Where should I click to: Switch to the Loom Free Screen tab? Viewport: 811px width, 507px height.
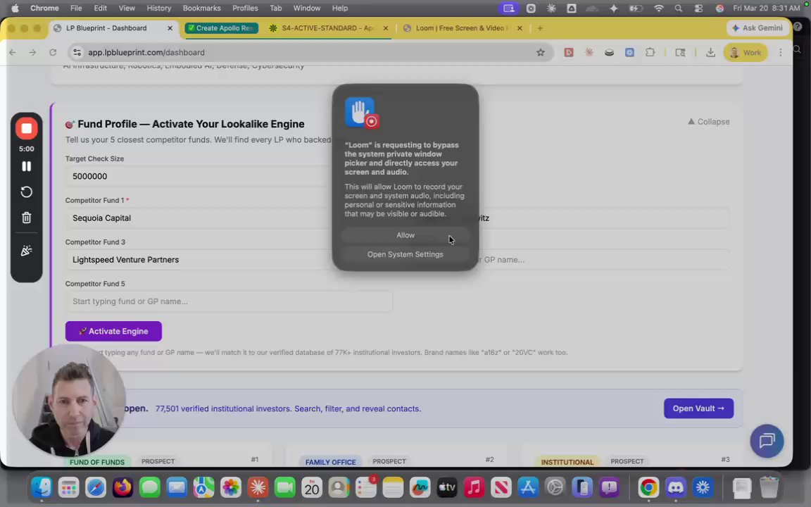(x=461, y=28)
